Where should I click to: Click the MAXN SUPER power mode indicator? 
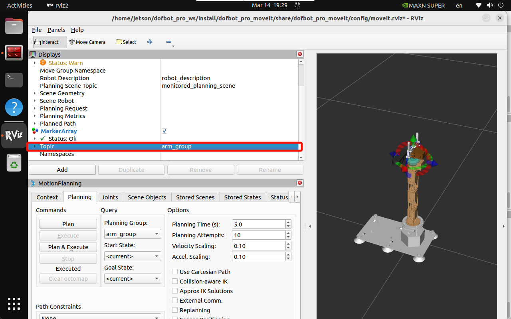pyautogui.click(x=423, y=5)
